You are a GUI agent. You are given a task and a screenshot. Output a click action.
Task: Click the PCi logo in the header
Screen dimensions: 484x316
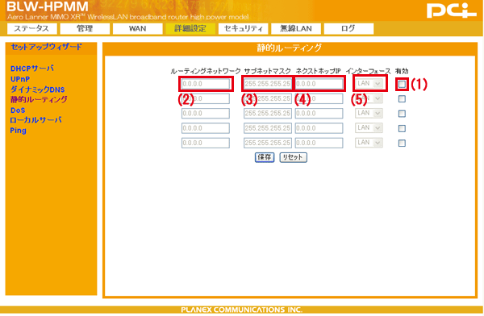coord(451,10)
